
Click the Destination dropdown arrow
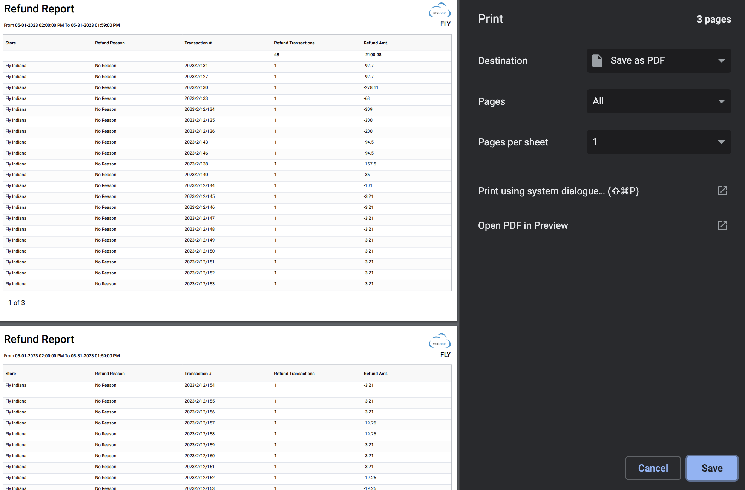point(721,61)
